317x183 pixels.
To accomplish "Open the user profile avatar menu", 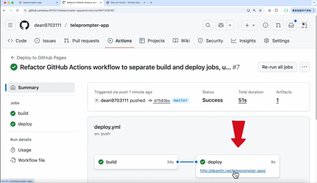I will [x=304, y=25].
